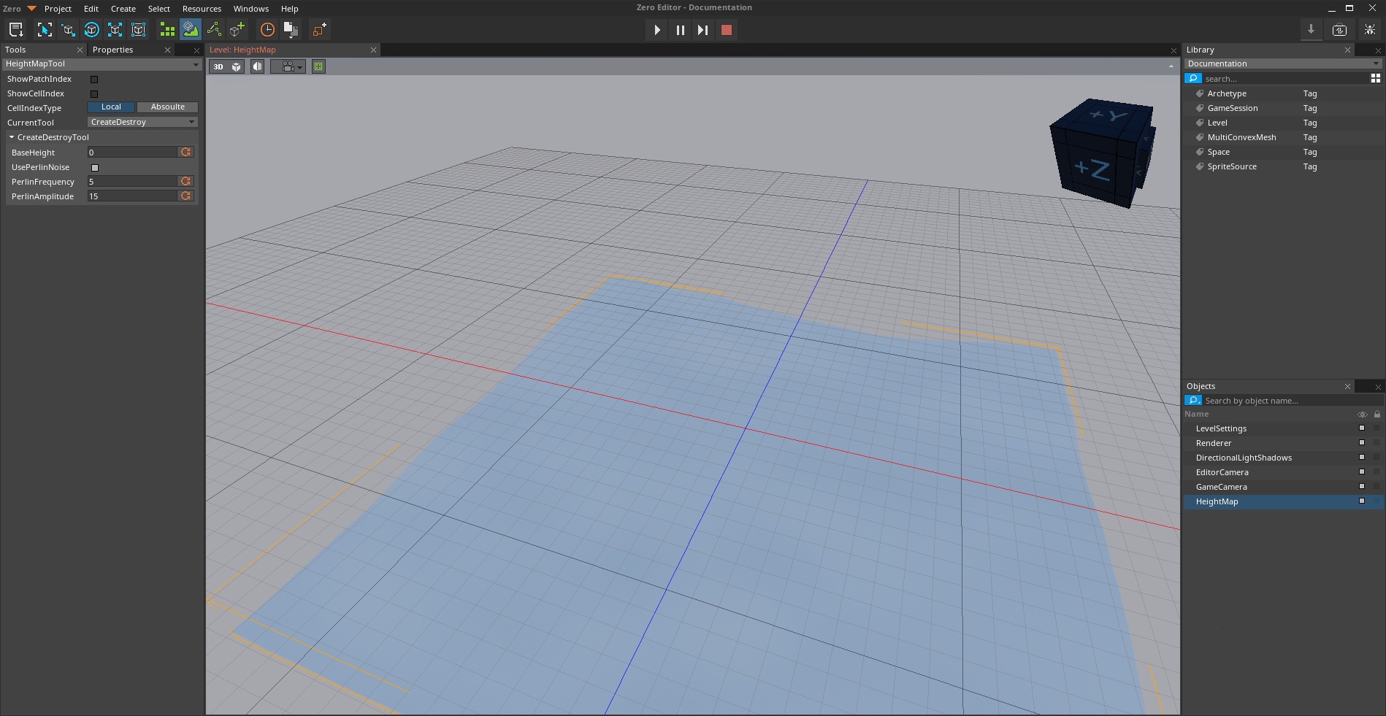Toggle visibility square for LevelSettings
The width and height of the screenshot is (1386, 716).
(1361, 428)
